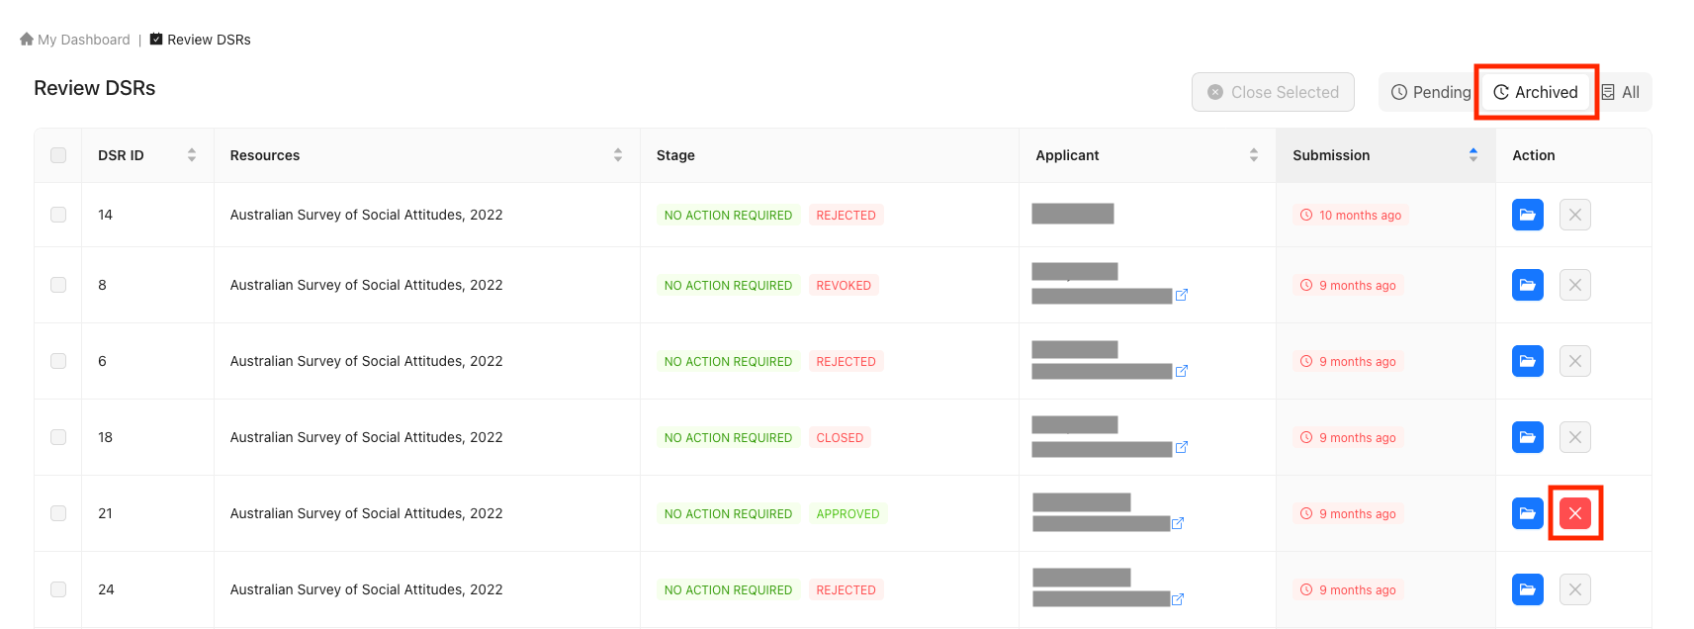This screenshot has width=1694, height=629.
Task: Click NO ACTION REQUIRED tag in DSR 21 row
Action: pyautogui.click(x=728, y=513)
